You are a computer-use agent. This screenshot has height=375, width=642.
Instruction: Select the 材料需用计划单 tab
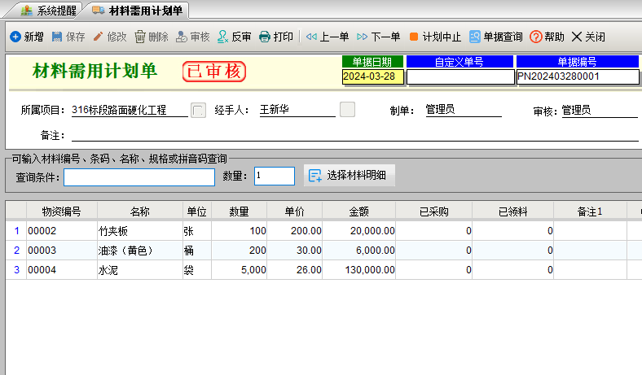click(x=137, y=11)
